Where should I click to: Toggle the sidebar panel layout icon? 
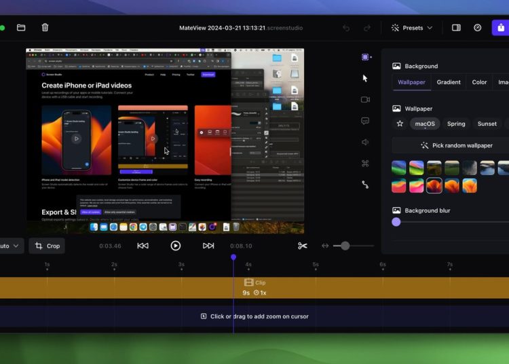click(x=456, y=28)
